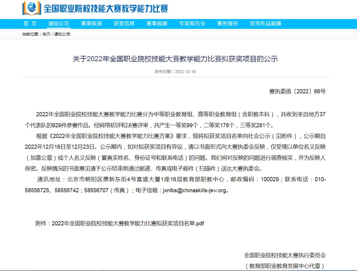The height and width of the screenshot is (271, 357).
Task: Open the attachment 拟获奖项目名单.pdf link
Action: click(x=128, y=223)
